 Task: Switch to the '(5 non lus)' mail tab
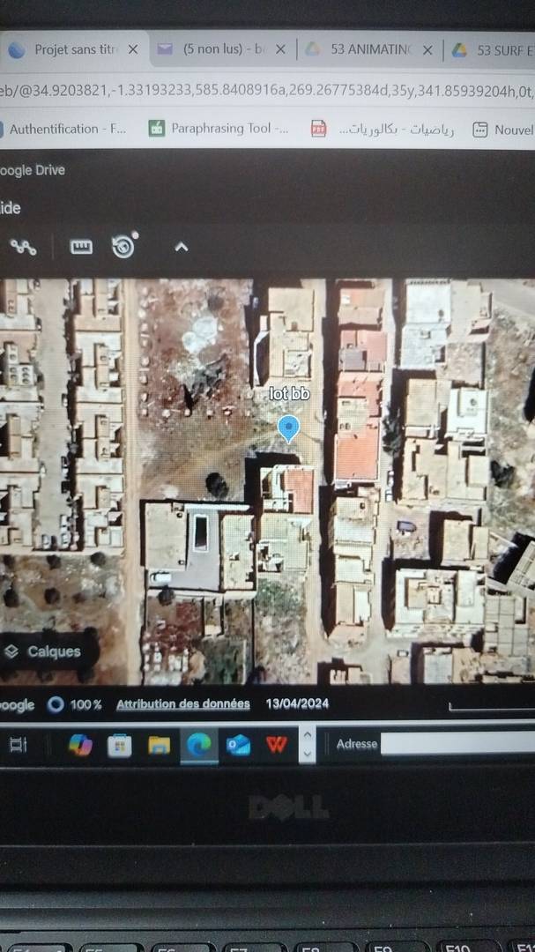pos(220,50)
